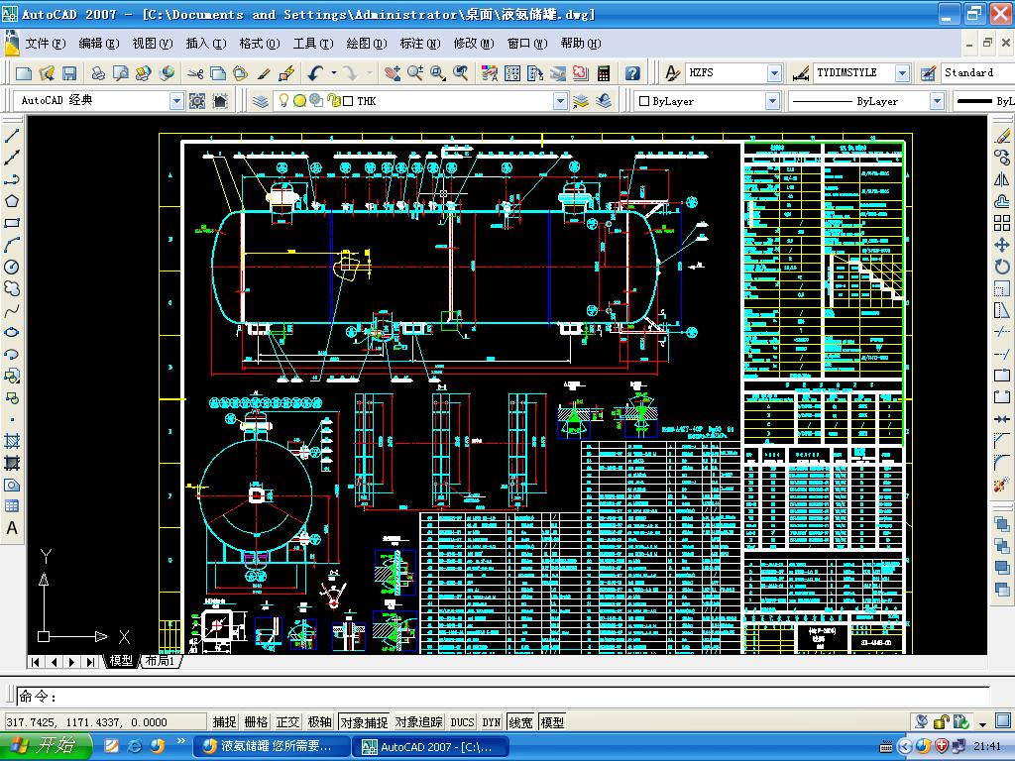Open the TYDIMSTYLE dimension style dropdown

(902, 73)
